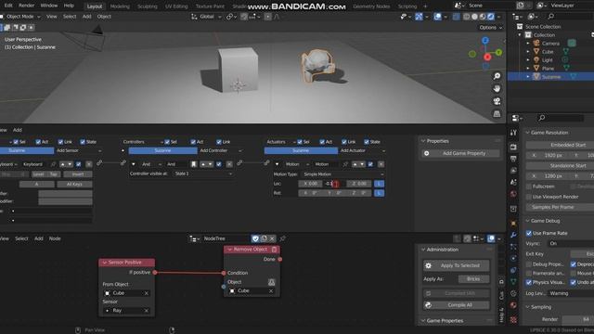
Task: Open Controller visible at State 1 dropdown
Action: coord(202,173)
